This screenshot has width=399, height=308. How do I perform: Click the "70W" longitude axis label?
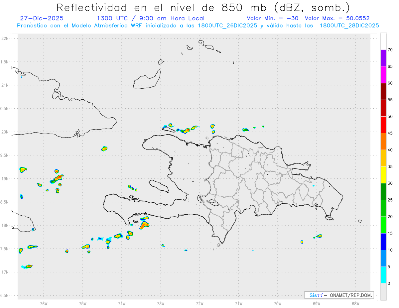[x=278, y=304]
